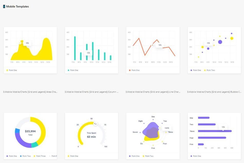Select the Time Spent gauge chart

tap(91, 136)
